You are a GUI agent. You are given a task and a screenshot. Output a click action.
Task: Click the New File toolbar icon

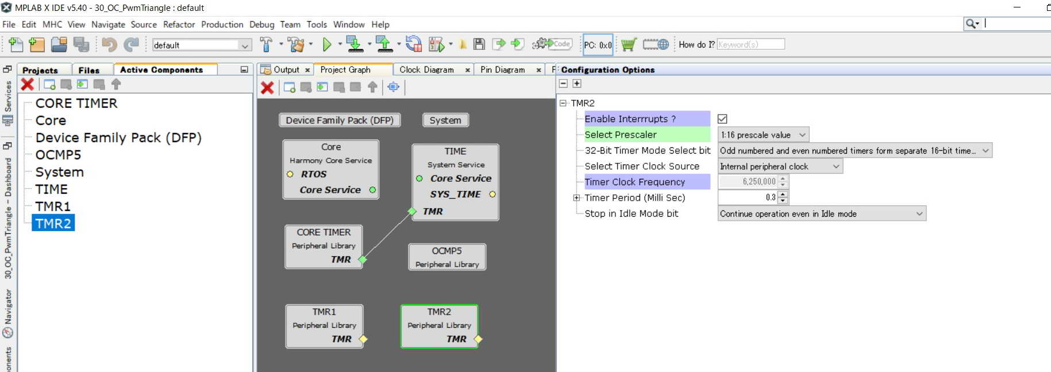[16, 44]
